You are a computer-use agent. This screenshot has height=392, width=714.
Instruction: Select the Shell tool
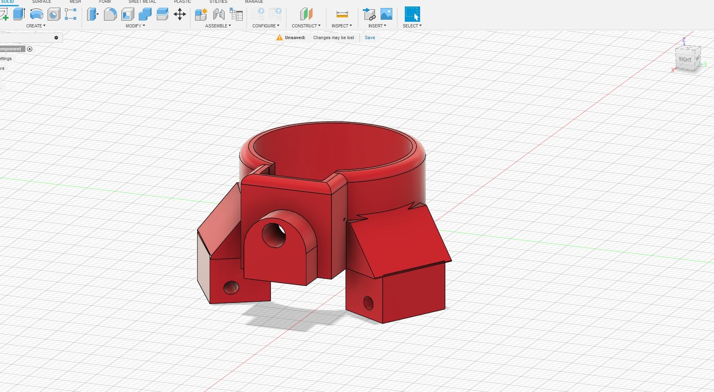point(128,15)
